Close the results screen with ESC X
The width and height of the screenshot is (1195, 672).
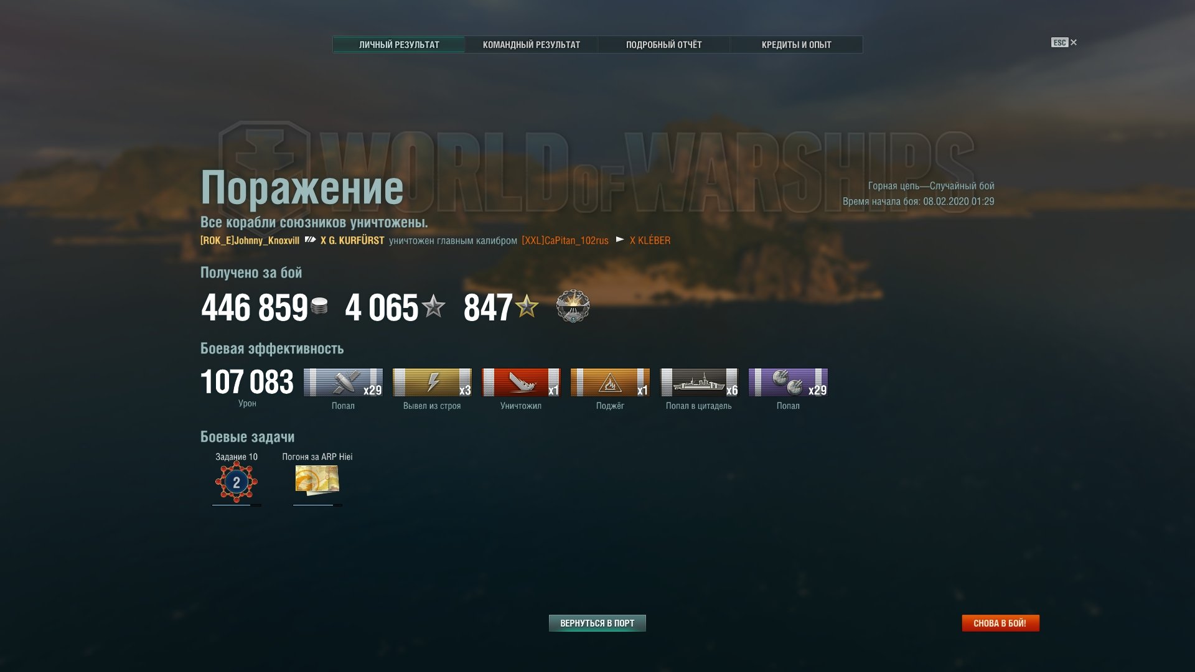pos(1064,42)
